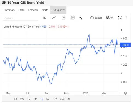Viewport: 133px width, 105px height.
Task: Open the 1D interval selector in toolbar
Action: click(45, 18)
